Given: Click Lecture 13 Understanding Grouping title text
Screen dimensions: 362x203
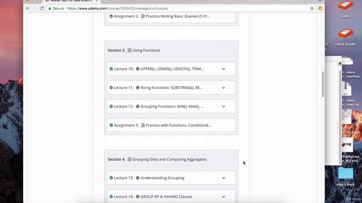Looking at the screenshot, I should (162, 178).
